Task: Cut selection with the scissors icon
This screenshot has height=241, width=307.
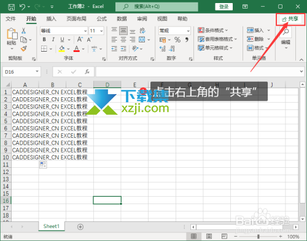Action: click(x=23, y=31)
